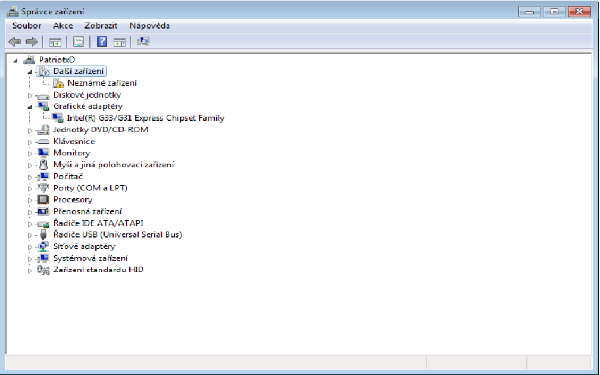Screen dimensions: 600x375
Task: Expand the Počítač node
Action: pos(30,177)
